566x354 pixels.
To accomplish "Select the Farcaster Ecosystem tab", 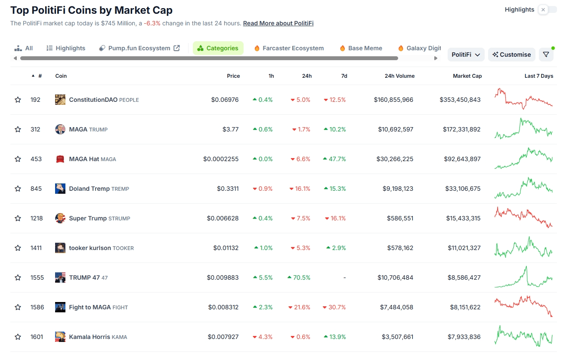I will 289,48.
